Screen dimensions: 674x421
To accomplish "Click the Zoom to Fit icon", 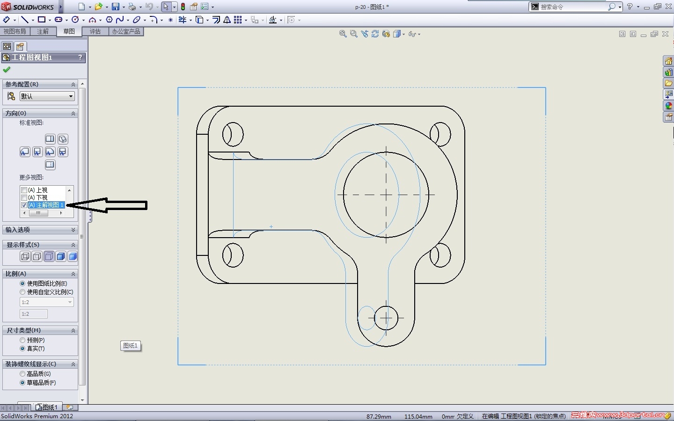I will (x=343, y=34).
